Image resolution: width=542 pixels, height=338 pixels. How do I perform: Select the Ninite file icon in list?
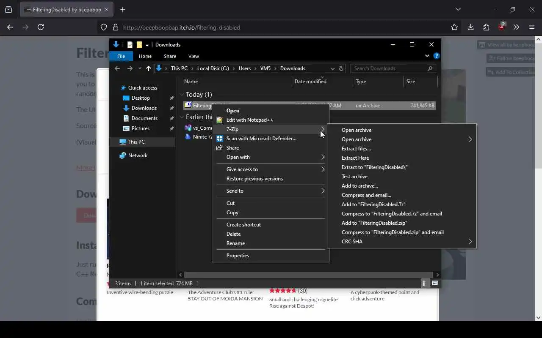click(x=188, y=137)
